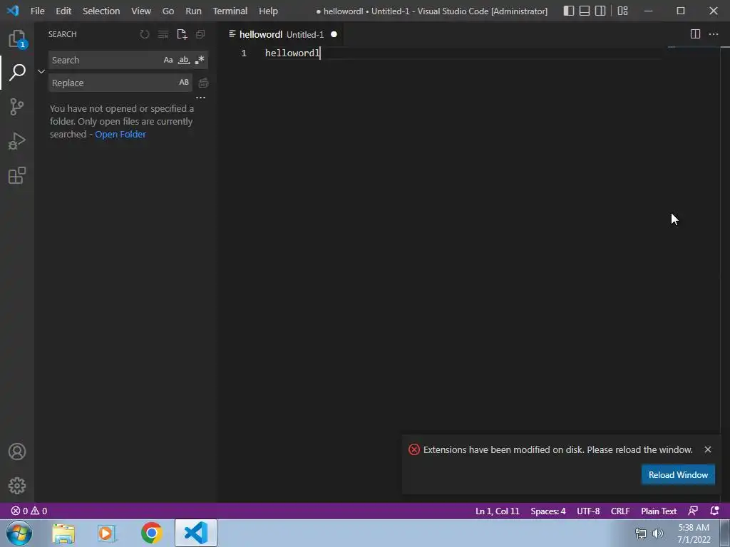Click the Replace input field

(113, 83)
